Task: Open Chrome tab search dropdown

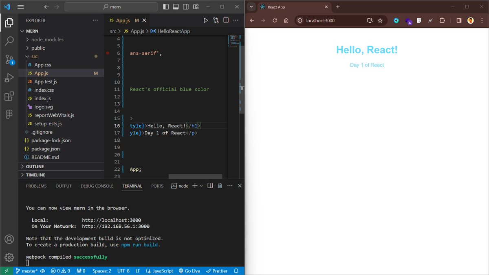Action: click(251, 7)
